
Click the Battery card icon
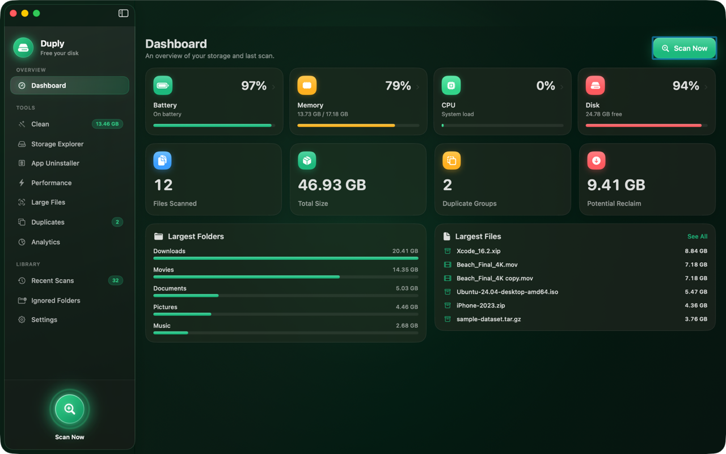coord(163,85)
